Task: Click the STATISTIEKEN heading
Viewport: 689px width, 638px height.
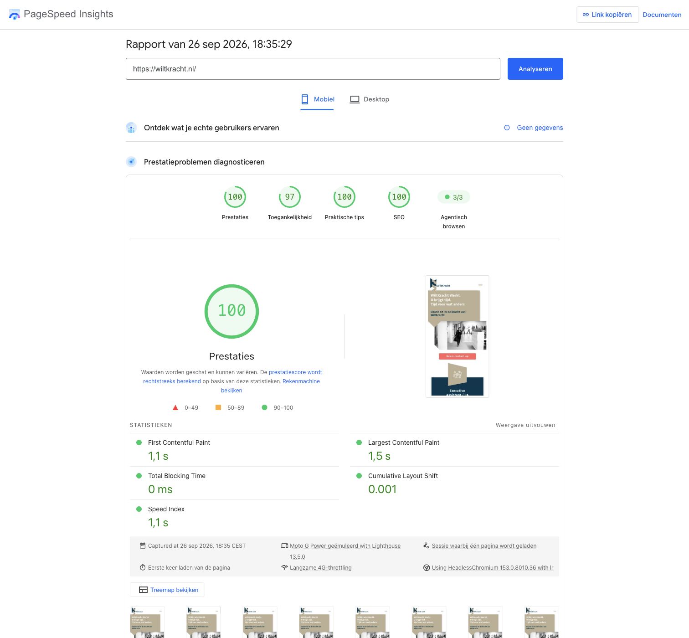Action: pyautogui.click(x=151, y=425)
